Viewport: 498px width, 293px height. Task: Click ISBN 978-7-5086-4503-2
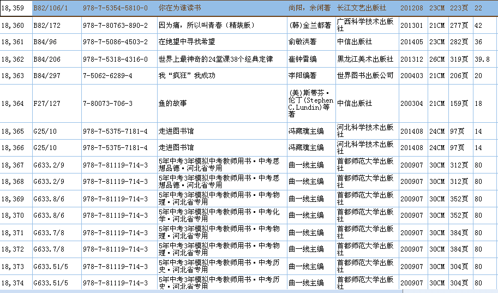119,42
